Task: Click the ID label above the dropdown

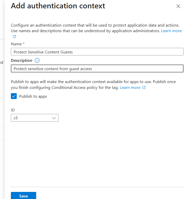Action: point(13,110)
